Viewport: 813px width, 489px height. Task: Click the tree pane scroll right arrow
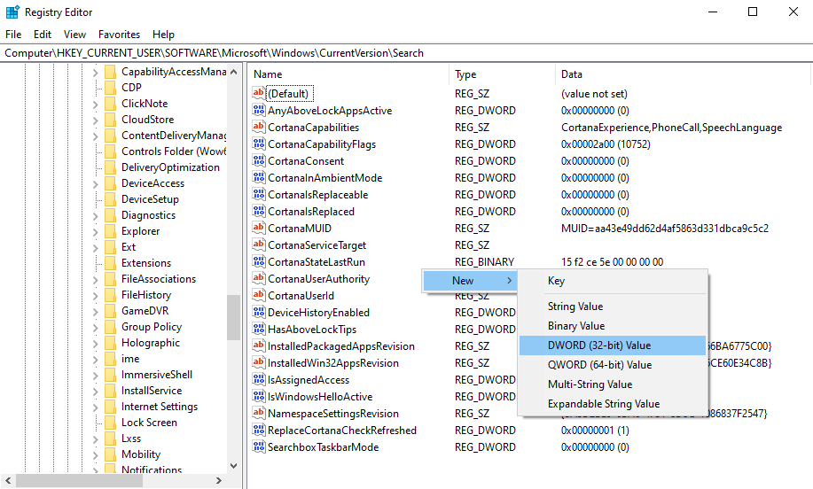click(219, 480)
